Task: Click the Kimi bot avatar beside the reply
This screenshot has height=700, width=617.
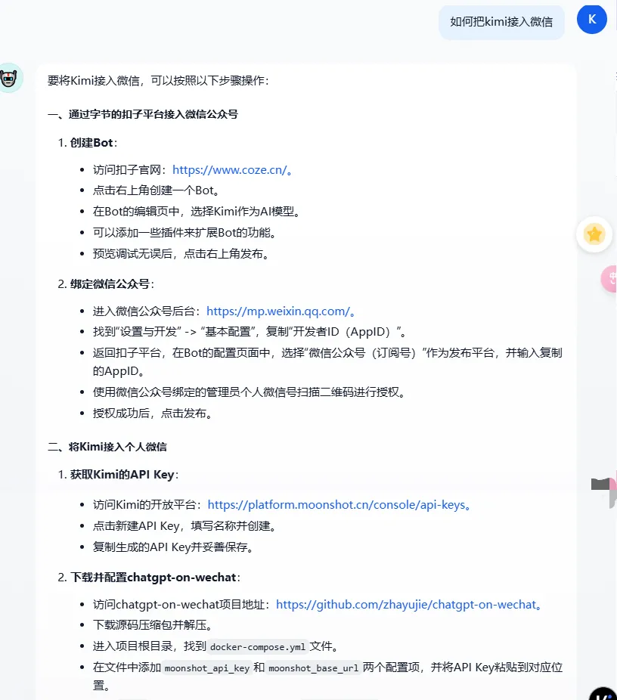Action: pos(10,78)
